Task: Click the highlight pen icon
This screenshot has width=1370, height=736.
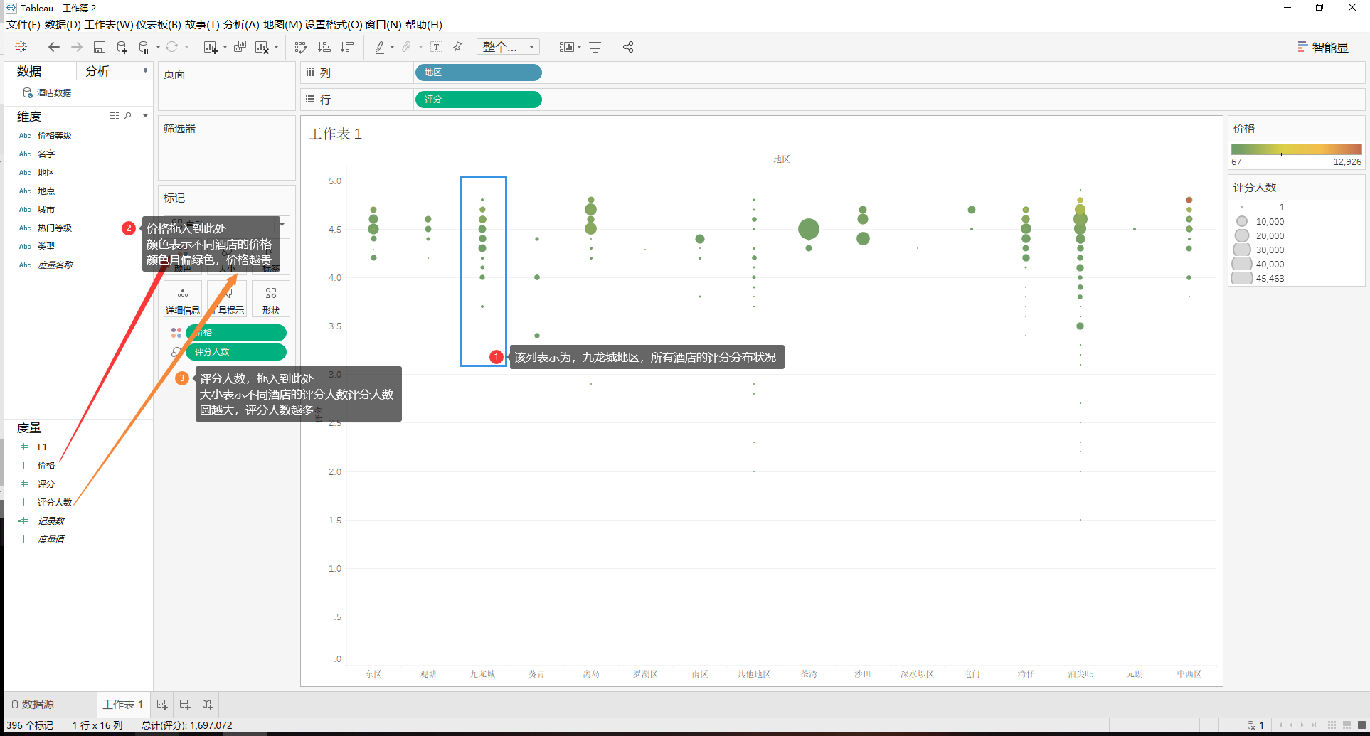Action: (380, 47)
